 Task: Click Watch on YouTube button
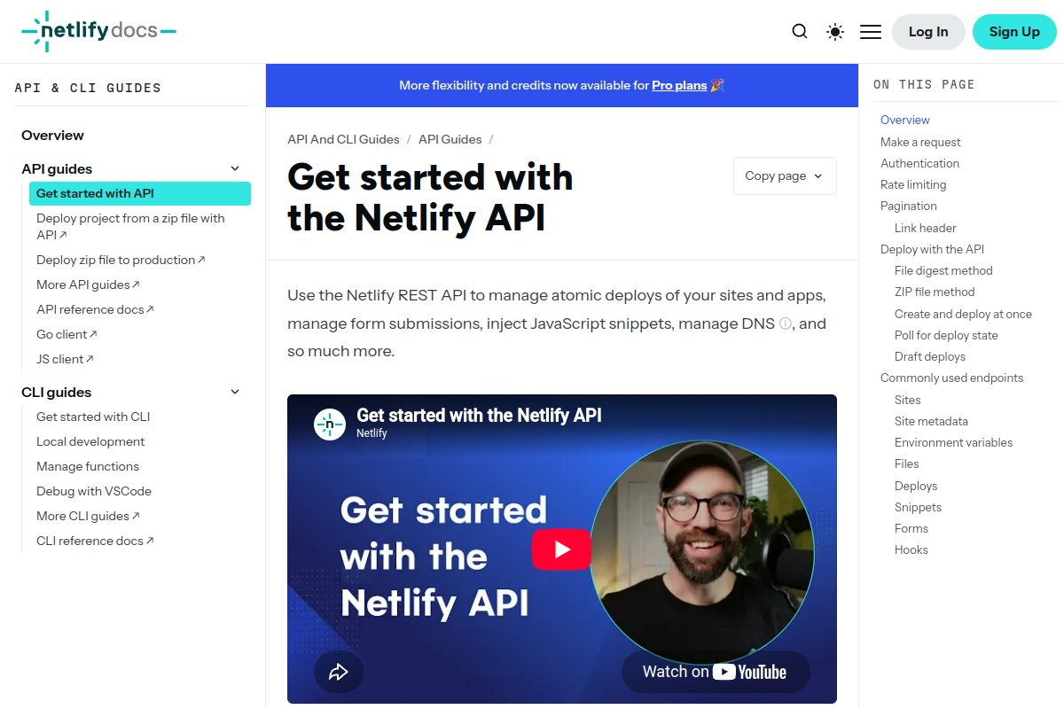(715, 672)
